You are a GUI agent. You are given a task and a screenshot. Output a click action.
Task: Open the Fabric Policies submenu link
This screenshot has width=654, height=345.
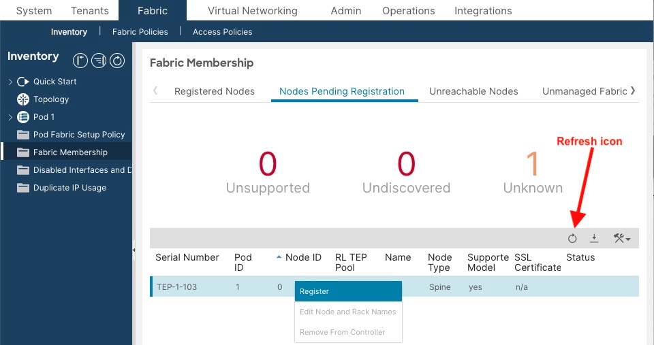click(x=141, y=32)
